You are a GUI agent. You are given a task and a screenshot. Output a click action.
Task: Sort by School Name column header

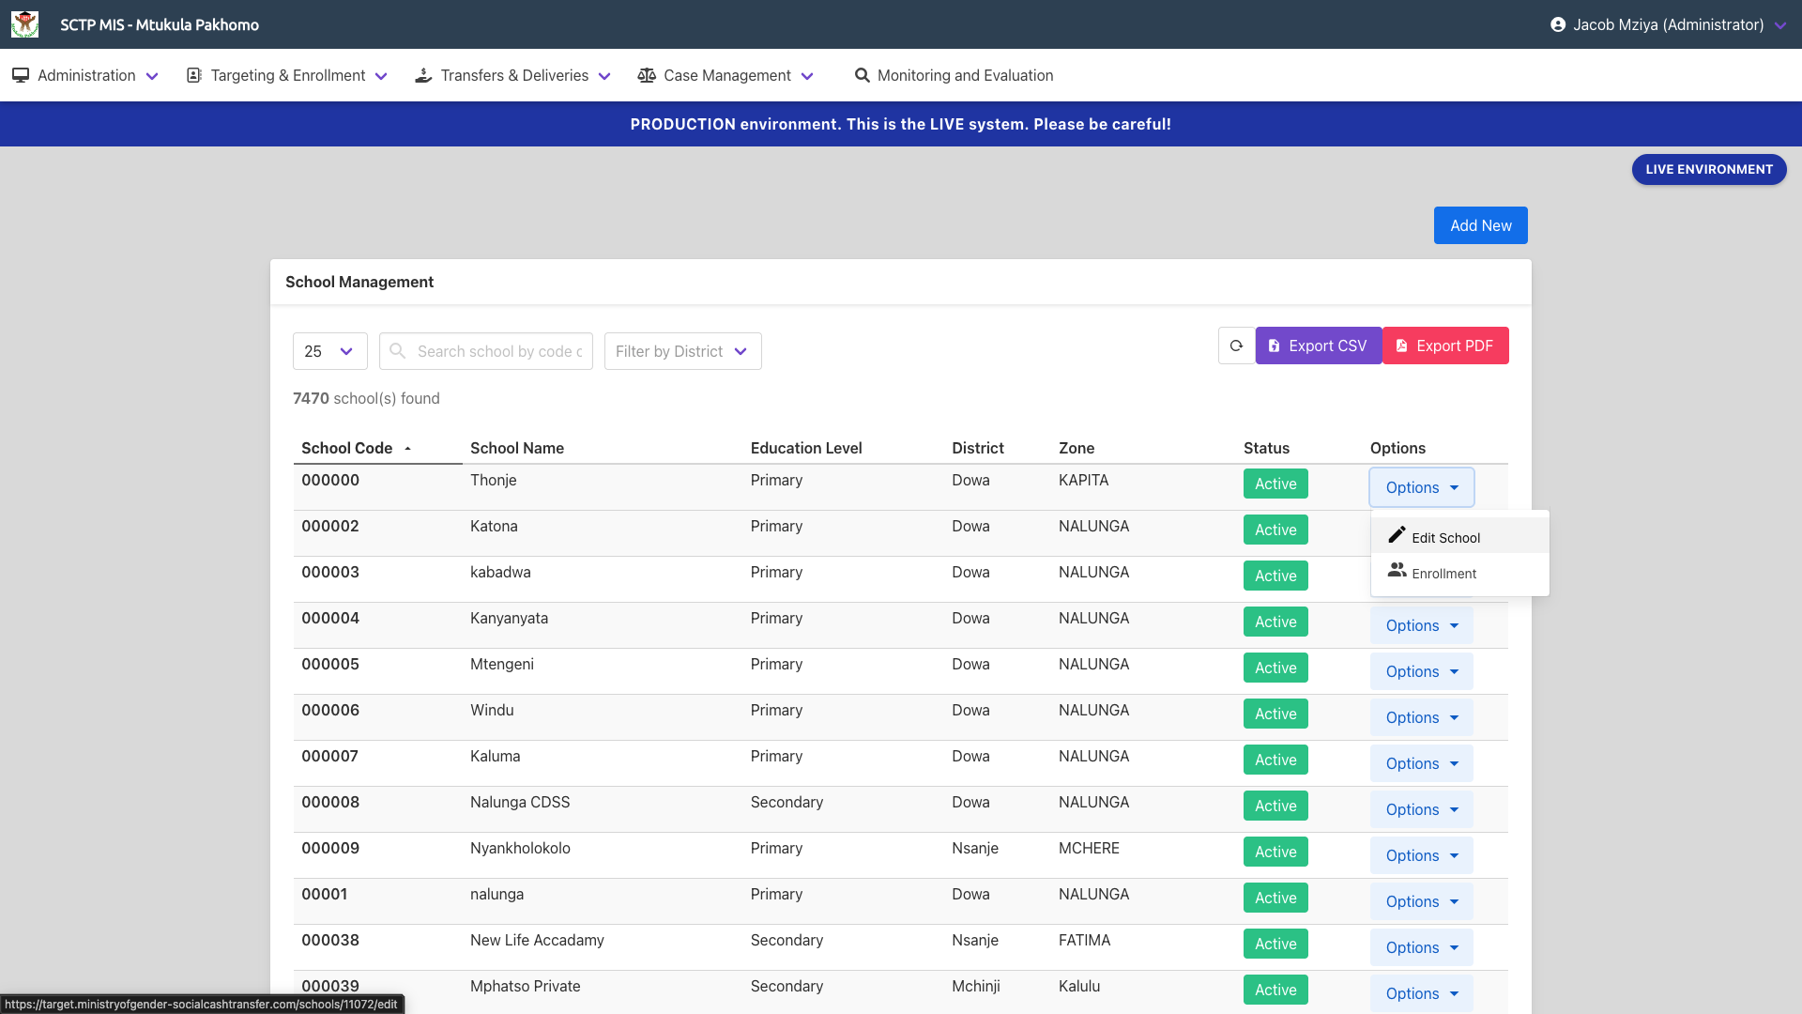click(517, 448)
